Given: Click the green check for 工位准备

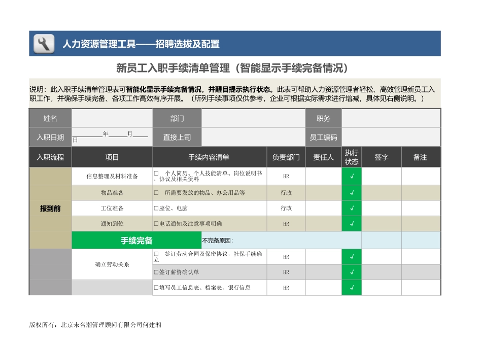Looking at the screenshot, I should (352, 208).
